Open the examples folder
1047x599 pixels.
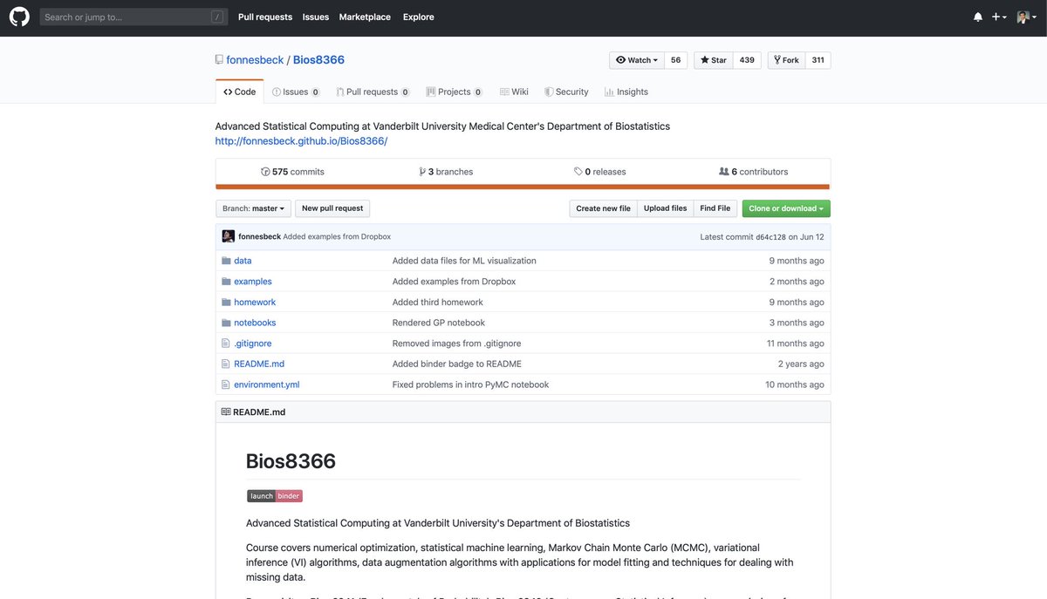[x=253, y=282]
